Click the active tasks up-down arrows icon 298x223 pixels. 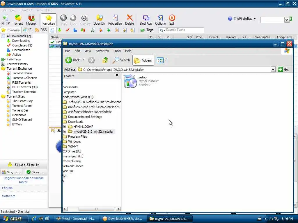[83, 30]
